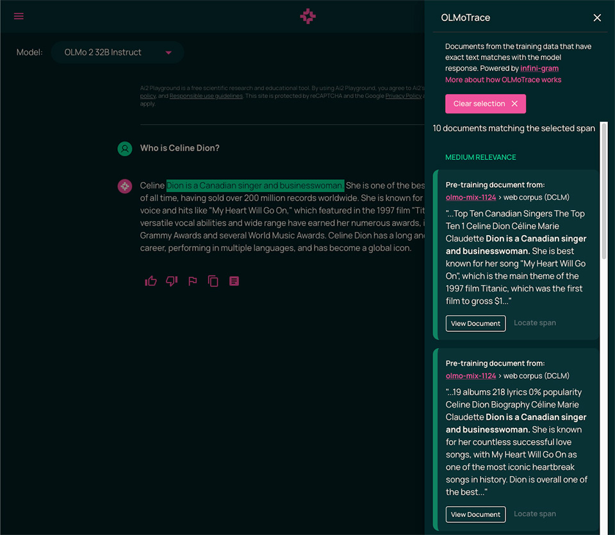Viewport: 615px width, 535px height.
Task: Click the Clear selection button
Action: (486, 104)
